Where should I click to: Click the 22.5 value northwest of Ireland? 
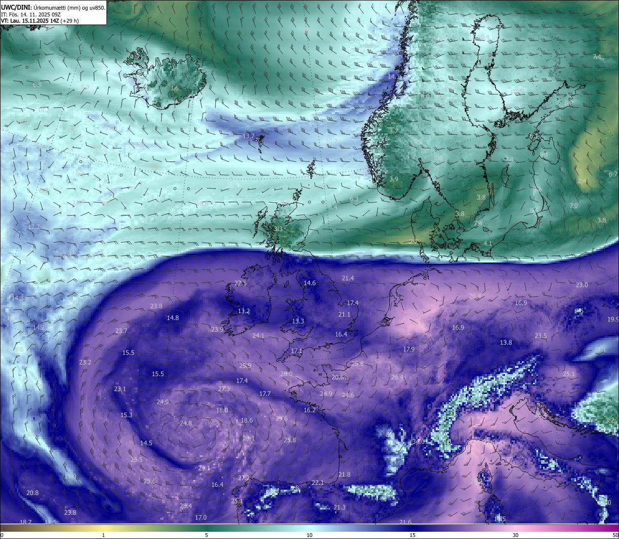240,283
